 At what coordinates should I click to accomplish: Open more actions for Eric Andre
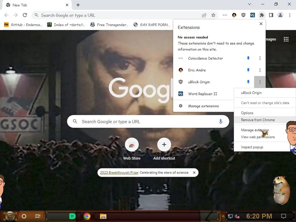pos(260,70)
